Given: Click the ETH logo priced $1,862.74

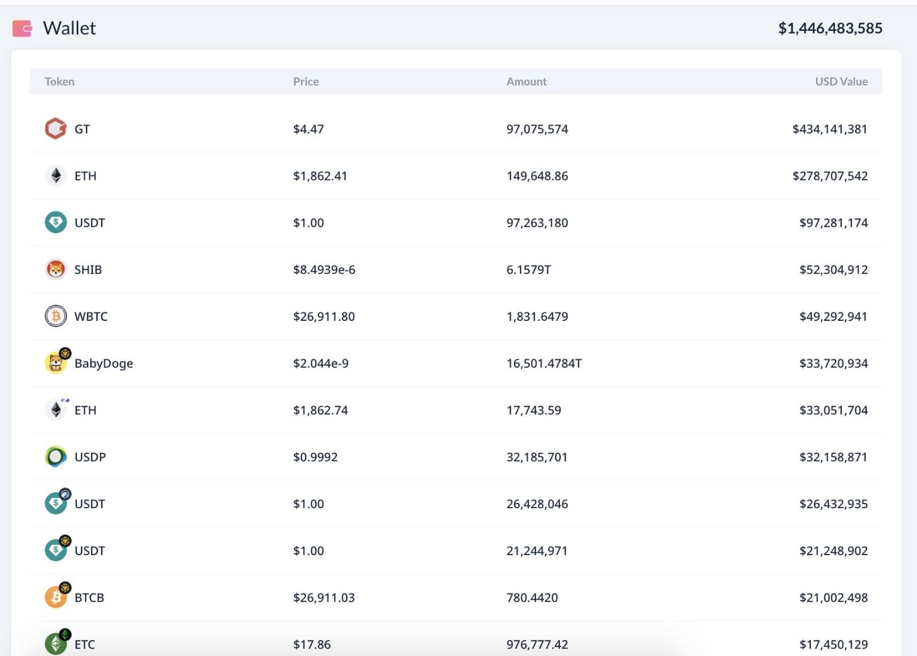Looking at the screenshot, I should tap(57, 409).
